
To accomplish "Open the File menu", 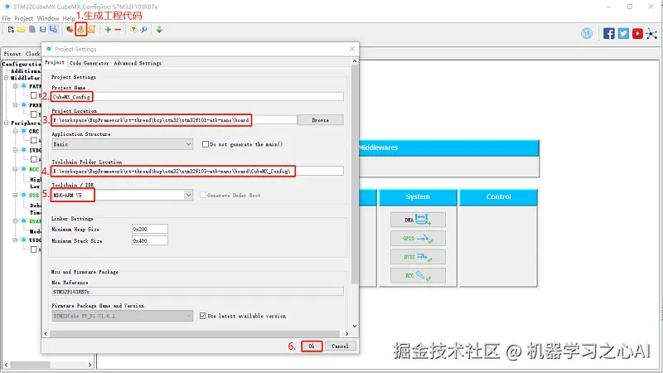I will pos(7,18).
